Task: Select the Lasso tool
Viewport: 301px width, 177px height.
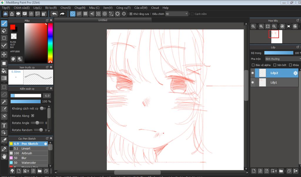Action: tap(4, 94)
